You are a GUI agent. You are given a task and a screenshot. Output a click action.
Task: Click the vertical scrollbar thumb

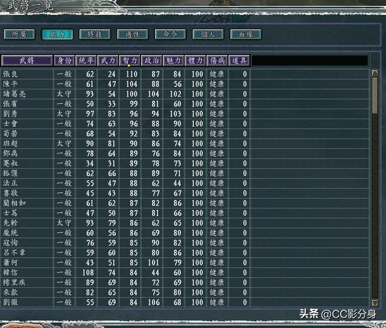[375, 95]
